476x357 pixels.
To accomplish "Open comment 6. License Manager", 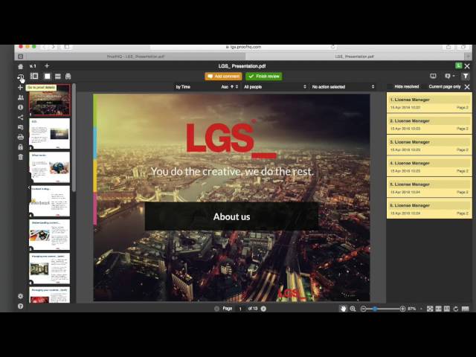I will point(429,209).
